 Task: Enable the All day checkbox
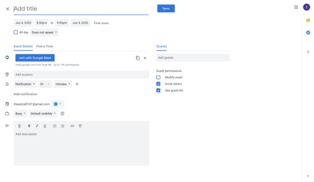[x=16, y=32]
